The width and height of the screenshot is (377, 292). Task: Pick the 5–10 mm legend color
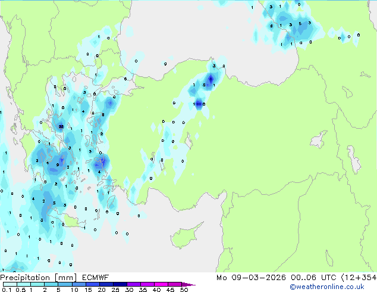(x=65, y=284)
